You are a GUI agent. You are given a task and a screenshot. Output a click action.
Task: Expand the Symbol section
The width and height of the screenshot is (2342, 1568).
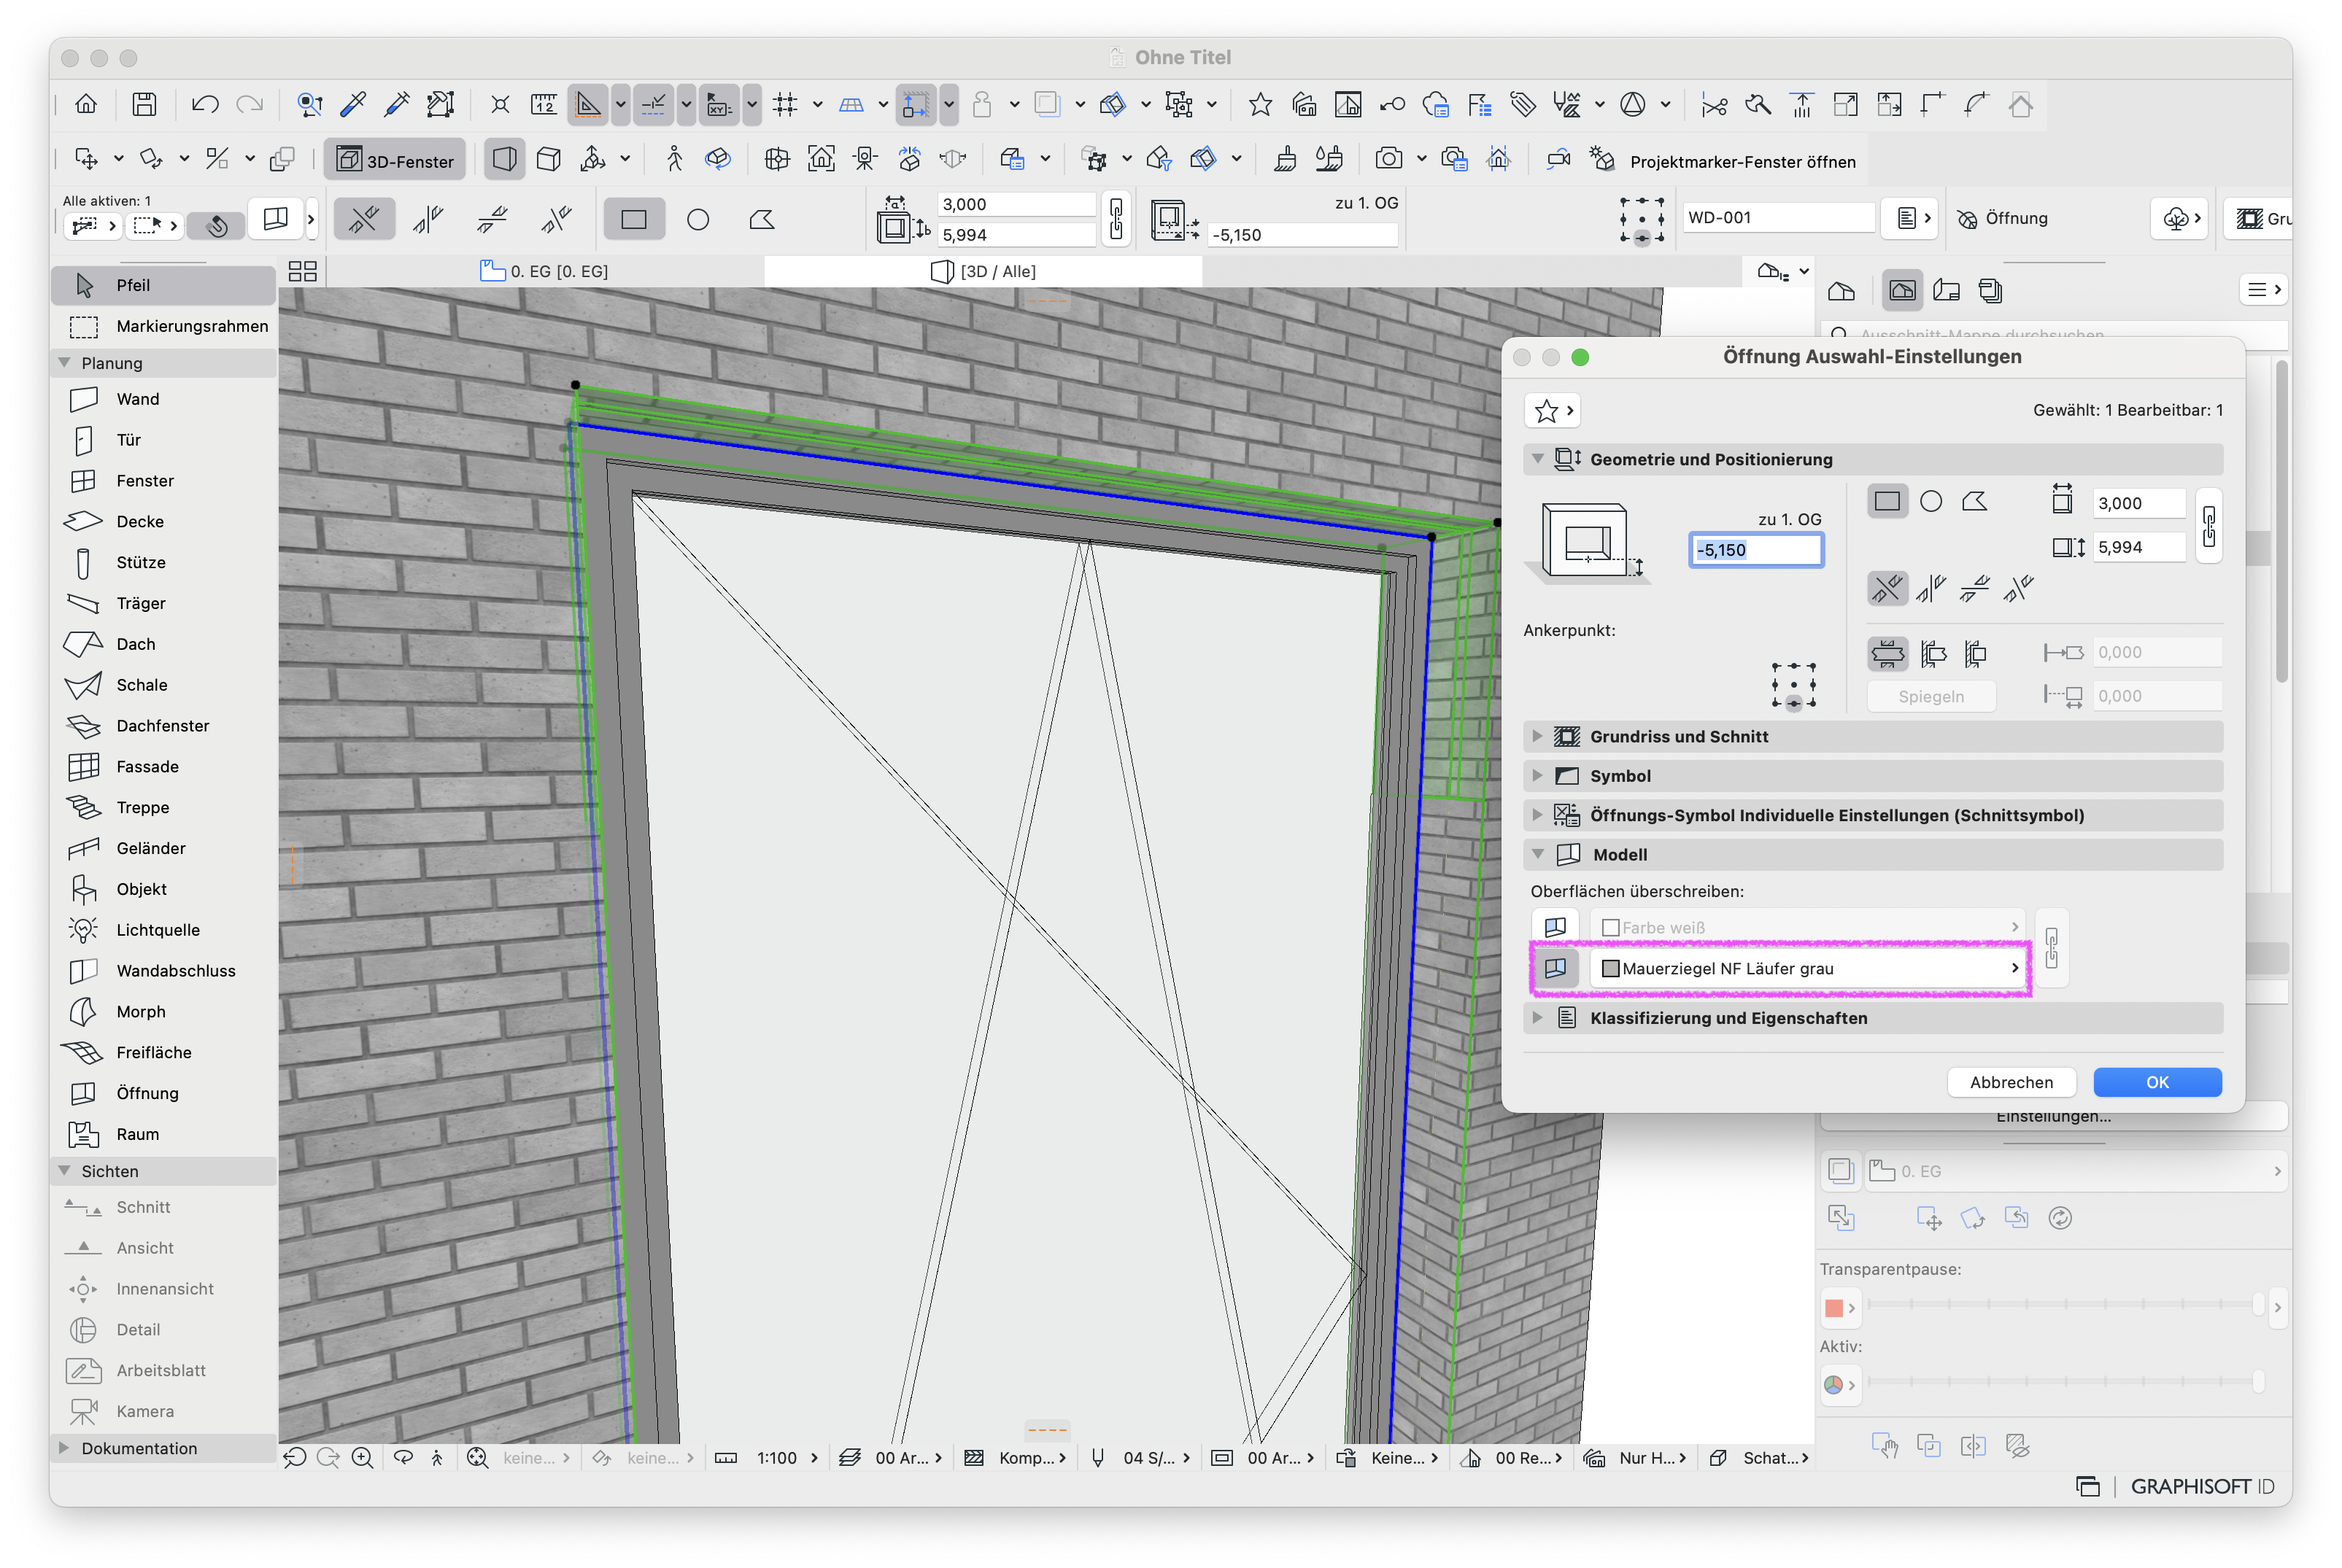pyautogui.click(x=1538, y=776)
